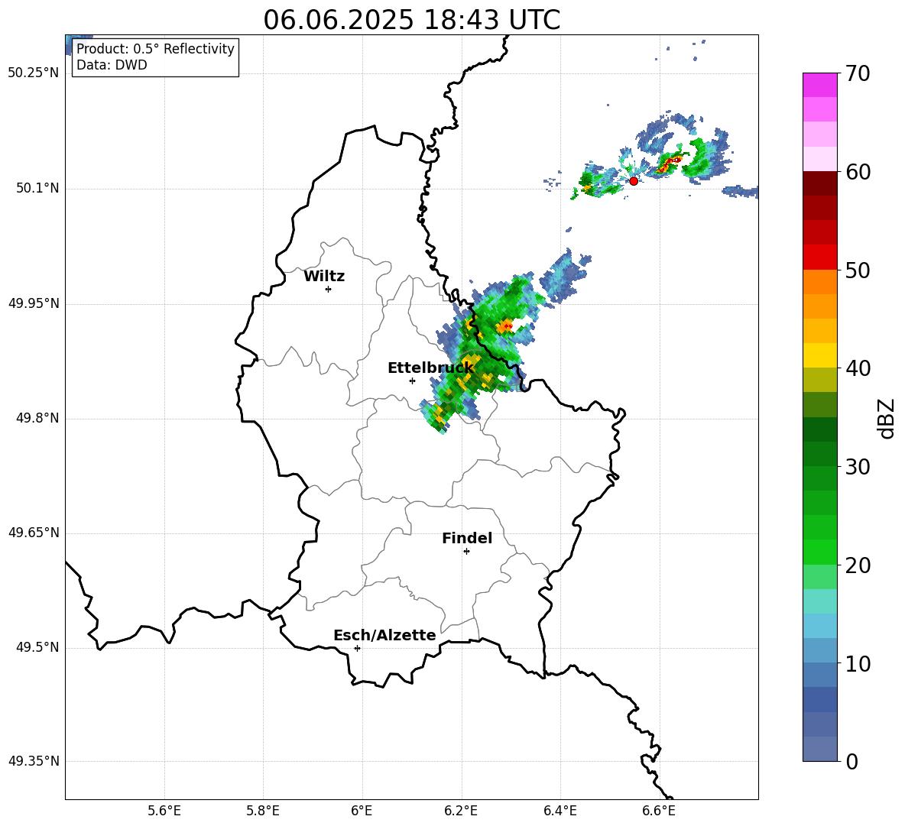Click the Wiltz city label
Screen dimensions: 905x826
[x=324, y=277]
